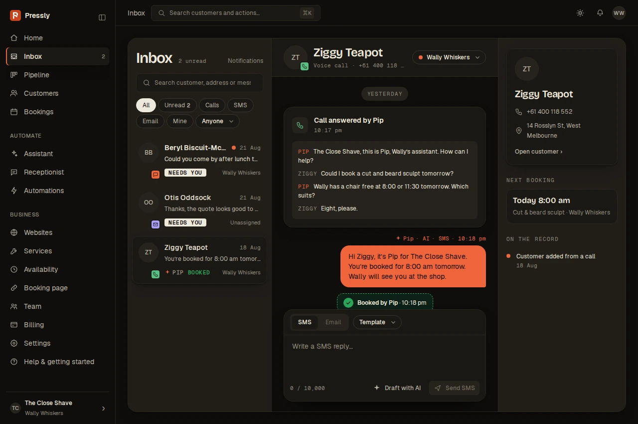Open the Beryl Biscuit-Mc… conversation
This screenshot has width=638, height=424.
[x=199, y=161]
